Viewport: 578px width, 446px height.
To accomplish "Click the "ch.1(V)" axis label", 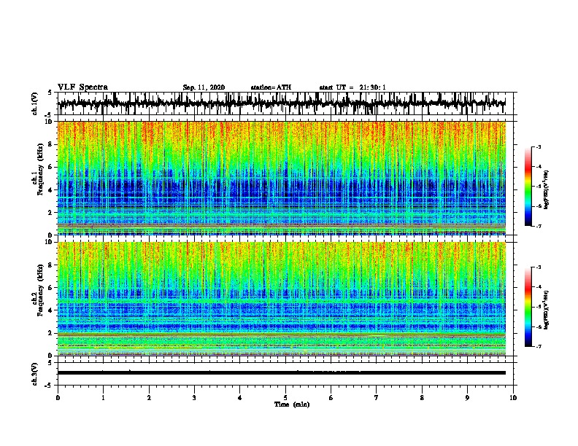I will [x=35, y=103].
